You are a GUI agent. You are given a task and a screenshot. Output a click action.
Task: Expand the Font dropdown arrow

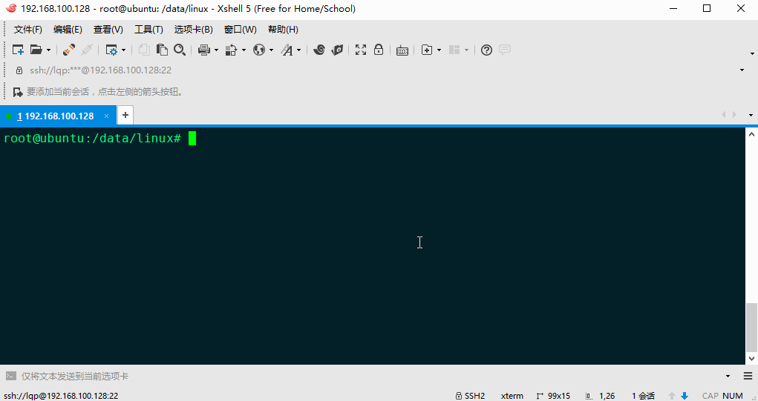click(298, 50)
